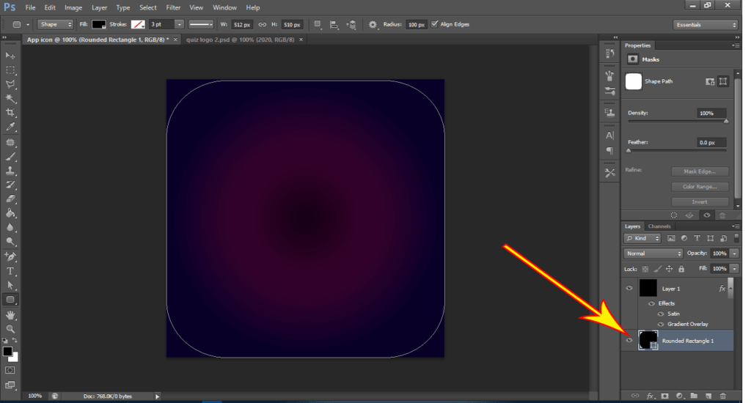Open the stroke line type dropdown

[201, 24]
